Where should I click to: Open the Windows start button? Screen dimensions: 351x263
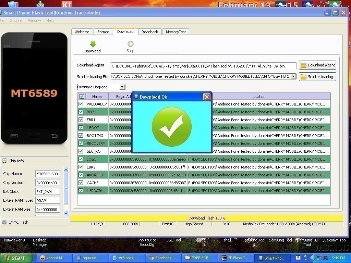(x=16, y=258)
